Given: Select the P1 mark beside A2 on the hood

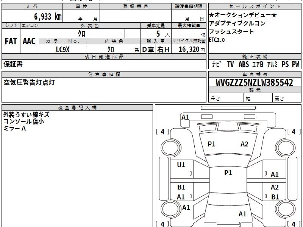Looking at the screenshot, I should tap(211, 144).
